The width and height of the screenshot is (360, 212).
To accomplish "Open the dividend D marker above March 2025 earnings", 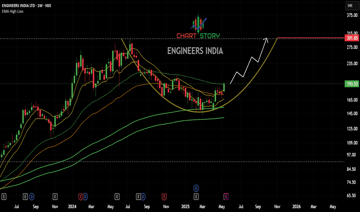I will coord(196,188).
